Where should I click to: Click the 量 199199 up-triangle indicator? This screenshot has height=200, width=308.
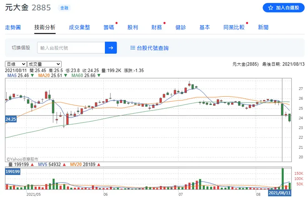32,165
